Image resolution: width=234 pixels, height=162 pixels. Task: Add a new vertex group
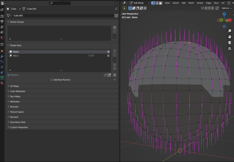pyautogui.click(x=114, y=27)
